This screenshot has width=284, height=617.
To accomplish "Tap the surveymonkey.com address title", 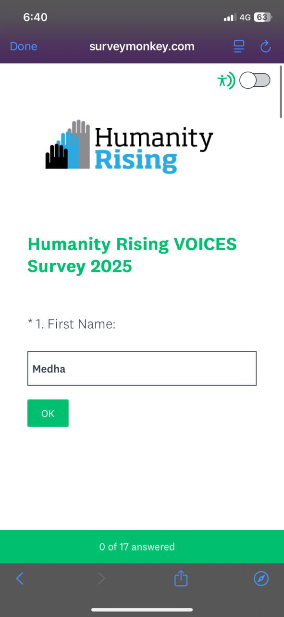I will point(142,46).
